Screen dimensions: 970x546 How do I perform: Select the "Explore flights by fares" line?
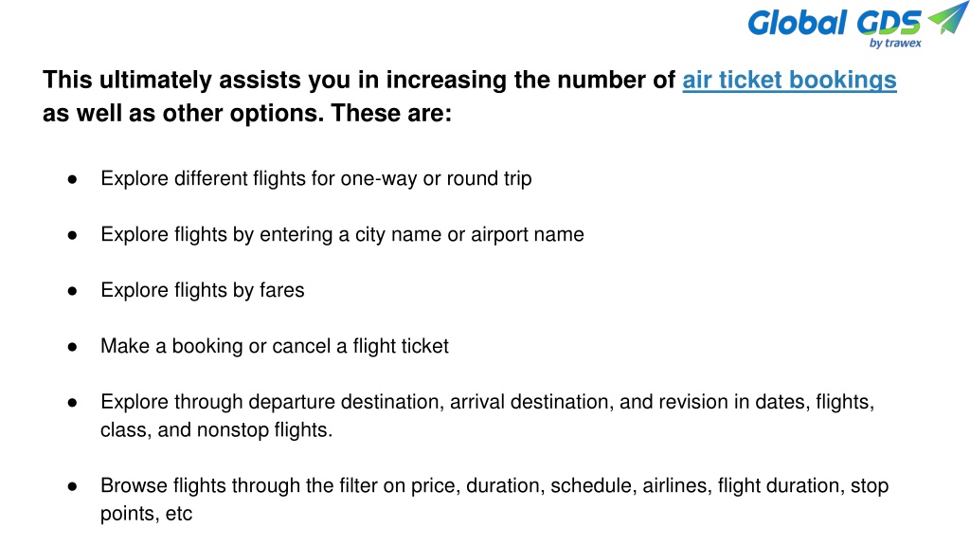[x=203, y=290]
